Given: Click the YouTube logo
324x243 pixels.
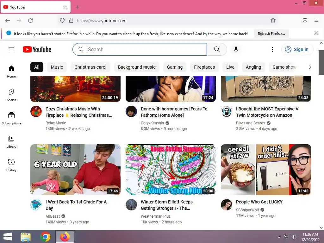Looking at the screenshot, I should point(37,49).
